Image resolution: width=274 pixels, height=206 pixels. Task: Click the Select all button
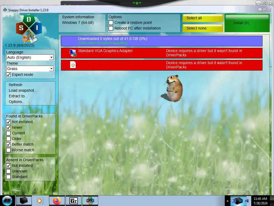point(203,18)
